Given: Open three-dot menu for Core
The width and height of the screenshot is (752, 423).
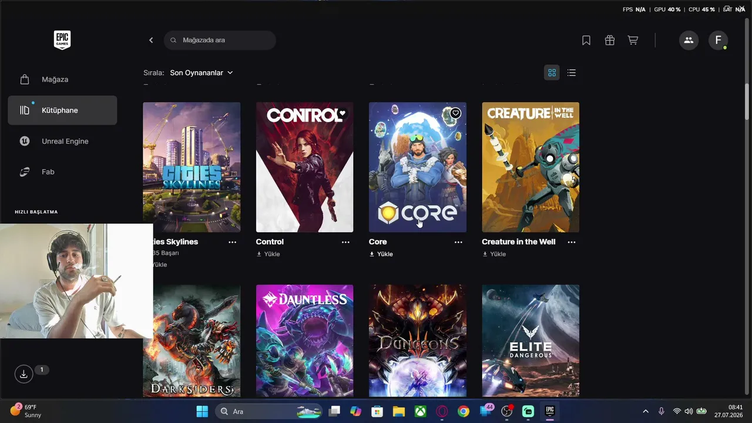Looking at the screenshot, I should click(x=458, y=242).
